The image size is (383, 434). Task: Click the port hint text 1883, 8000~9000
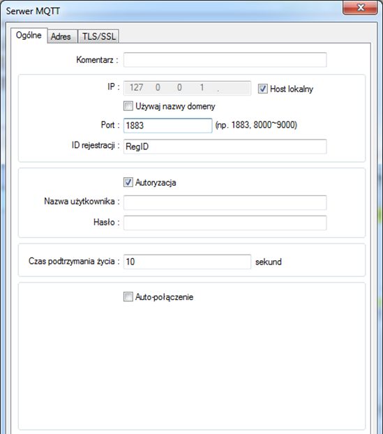pyautogui.click(x=256, y=125)
